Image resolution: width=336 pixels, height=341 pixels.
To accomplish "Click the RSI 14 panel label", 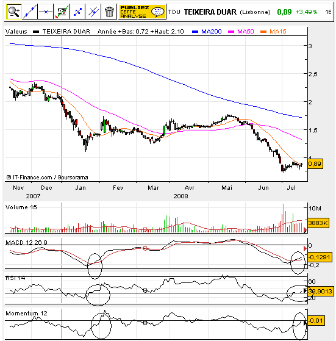I will click(15, 278).
